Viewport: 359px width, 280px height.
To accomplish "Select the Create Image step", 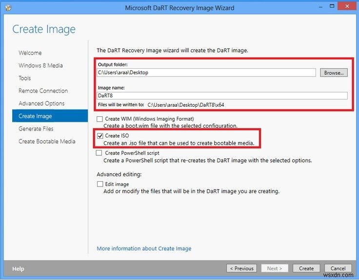I will (x=50, y=116).
